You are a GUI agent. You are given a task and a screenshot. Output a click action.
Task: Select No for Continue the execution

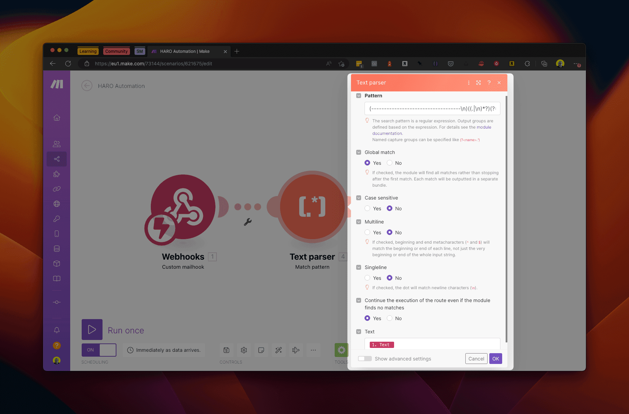pyautogui.click(x=390, y=318)
